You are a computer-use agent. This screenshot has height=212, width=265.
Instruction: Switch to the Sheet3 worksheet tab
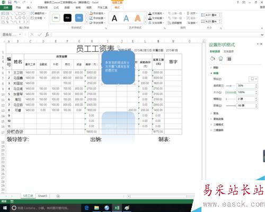point(42,196)
